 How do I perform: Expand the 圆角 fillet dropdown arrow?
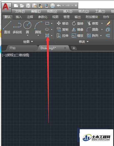(x=102, y=29)
